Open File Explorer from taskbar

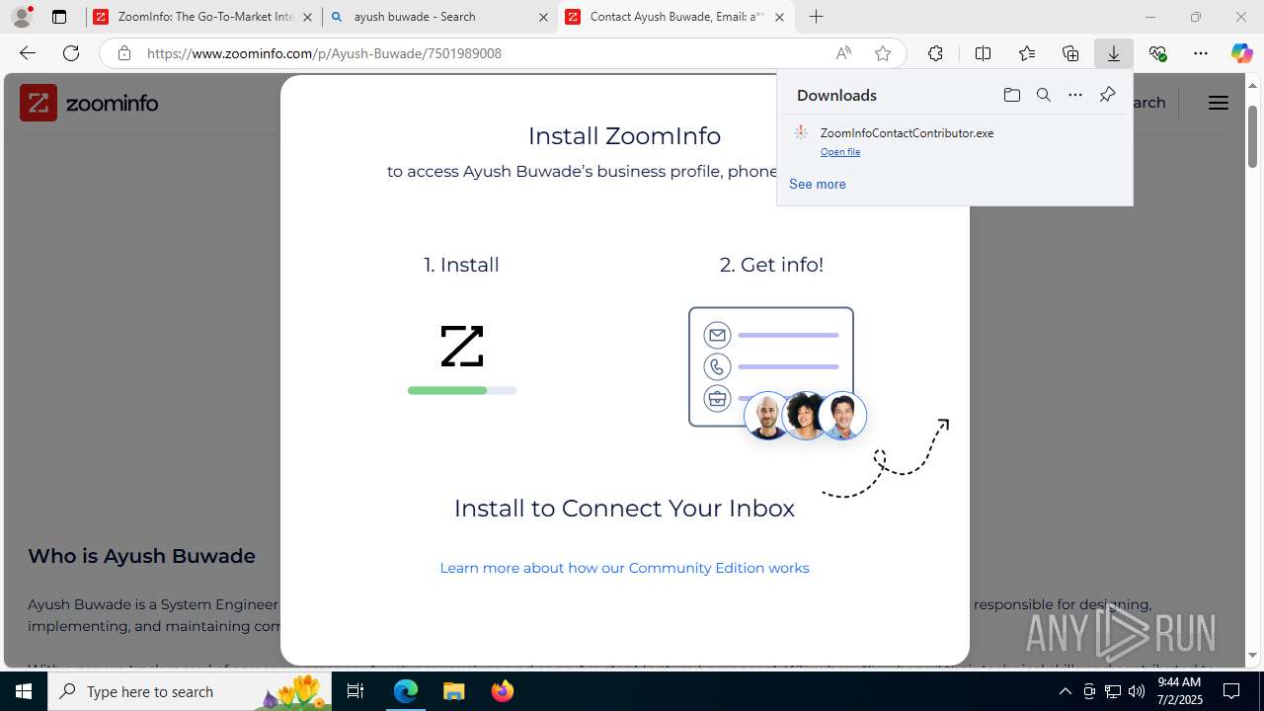pyautogui.click(x=454, y=691)
